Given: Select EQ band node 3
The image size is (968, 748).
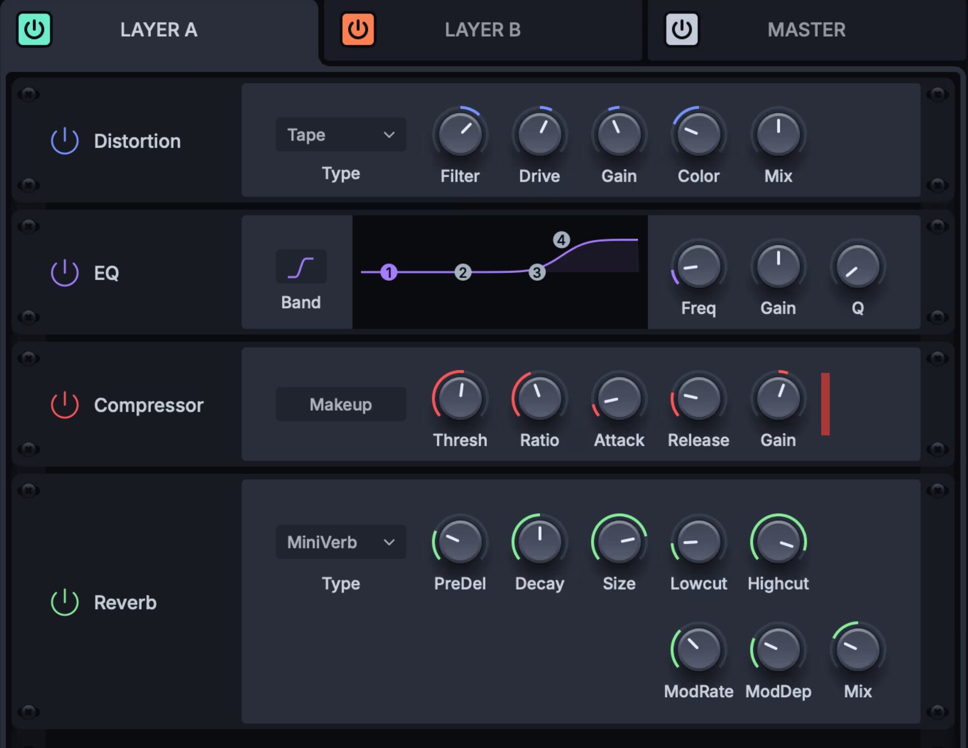Looking at the screenshot, I should (537, 272).
